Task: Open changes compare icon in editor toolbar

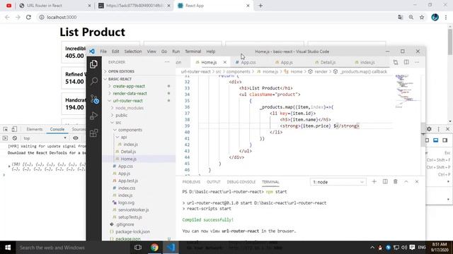Action: (396, 62)
